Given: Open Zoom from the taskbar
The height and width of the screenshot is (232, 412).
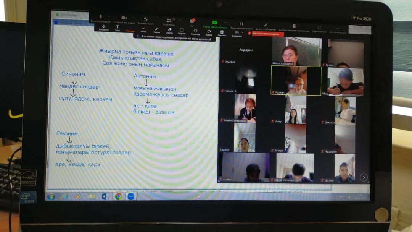Looking at the screenshot, I should (x=131, y=196).
